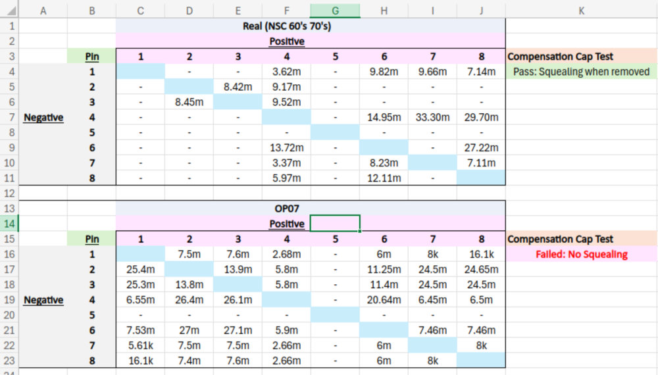Click cell with value 27.22m

(x=482, y=147)
